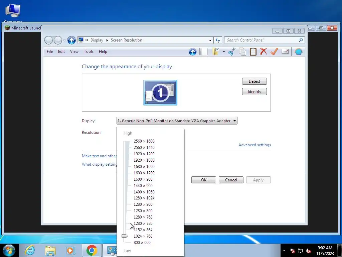Click the Copy pages icon
The image size is (342, 257).
(x=242, y=52)
